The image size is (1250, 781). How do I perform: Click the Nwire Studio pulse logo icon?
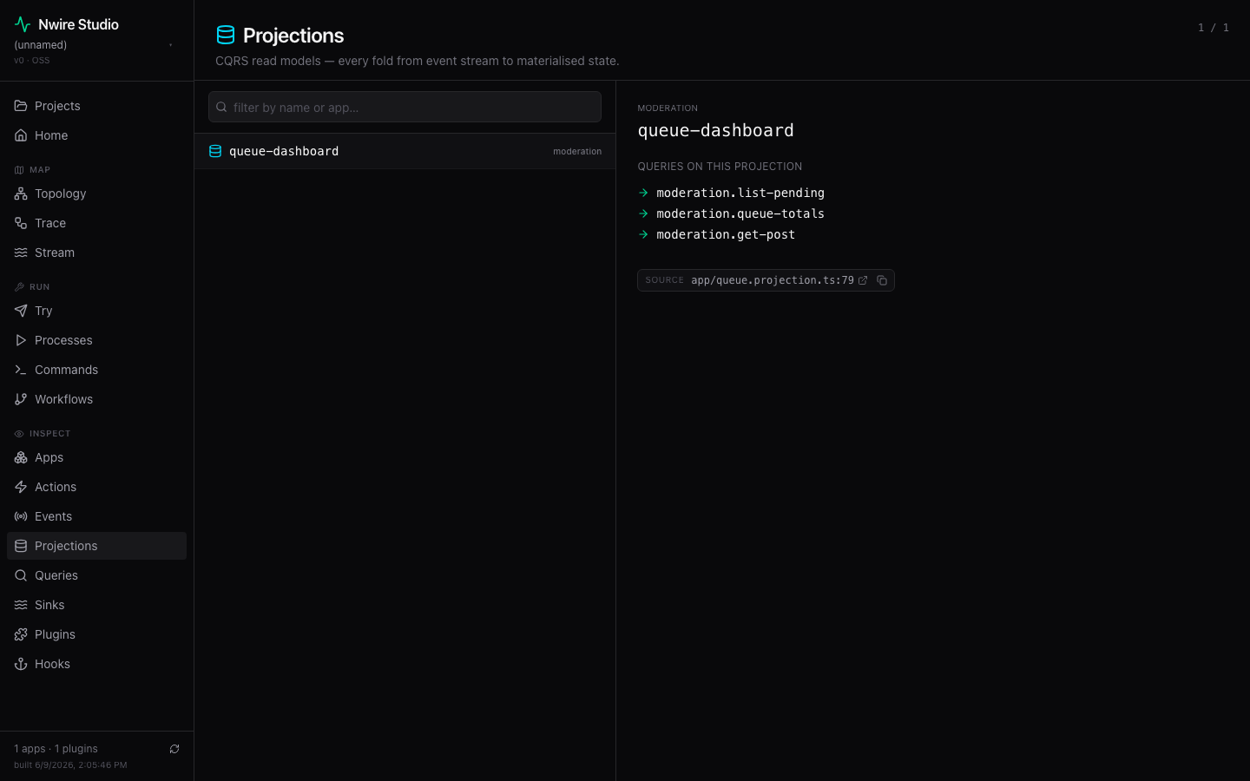[23, 24]
